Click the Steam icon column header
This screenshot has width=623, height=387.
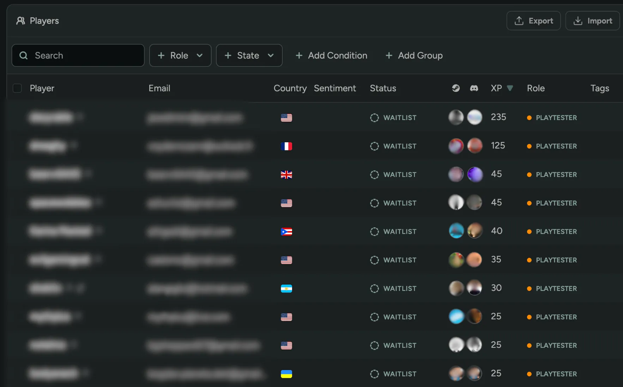(456, 88)
